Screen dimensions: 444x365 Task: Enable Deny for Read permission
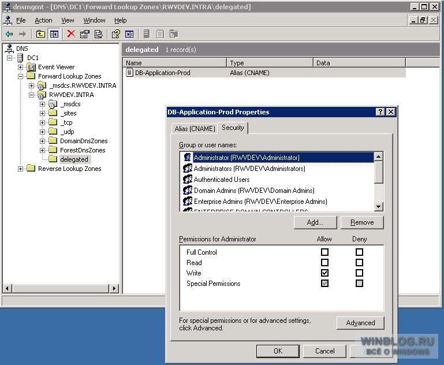pyautogui.click(x=359, y=263)
